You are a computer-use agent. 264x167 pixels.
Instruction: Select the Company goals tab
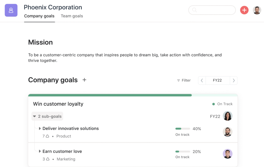click(x=39, y=16)
